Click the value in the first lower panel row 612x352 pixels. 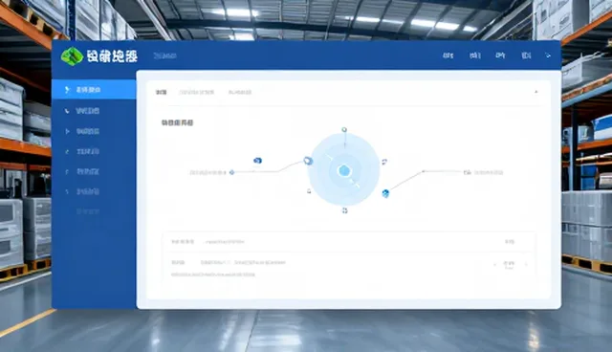click(x=226, y=242)
